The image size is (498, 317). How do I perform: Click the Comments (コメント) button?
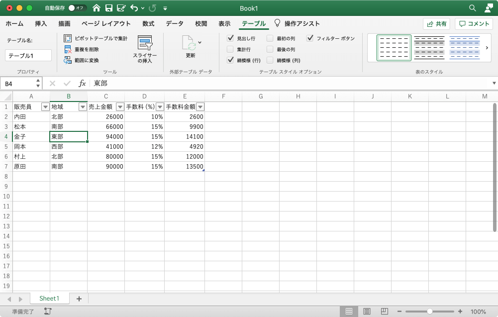pyautogui.click(x=474, y=24)
